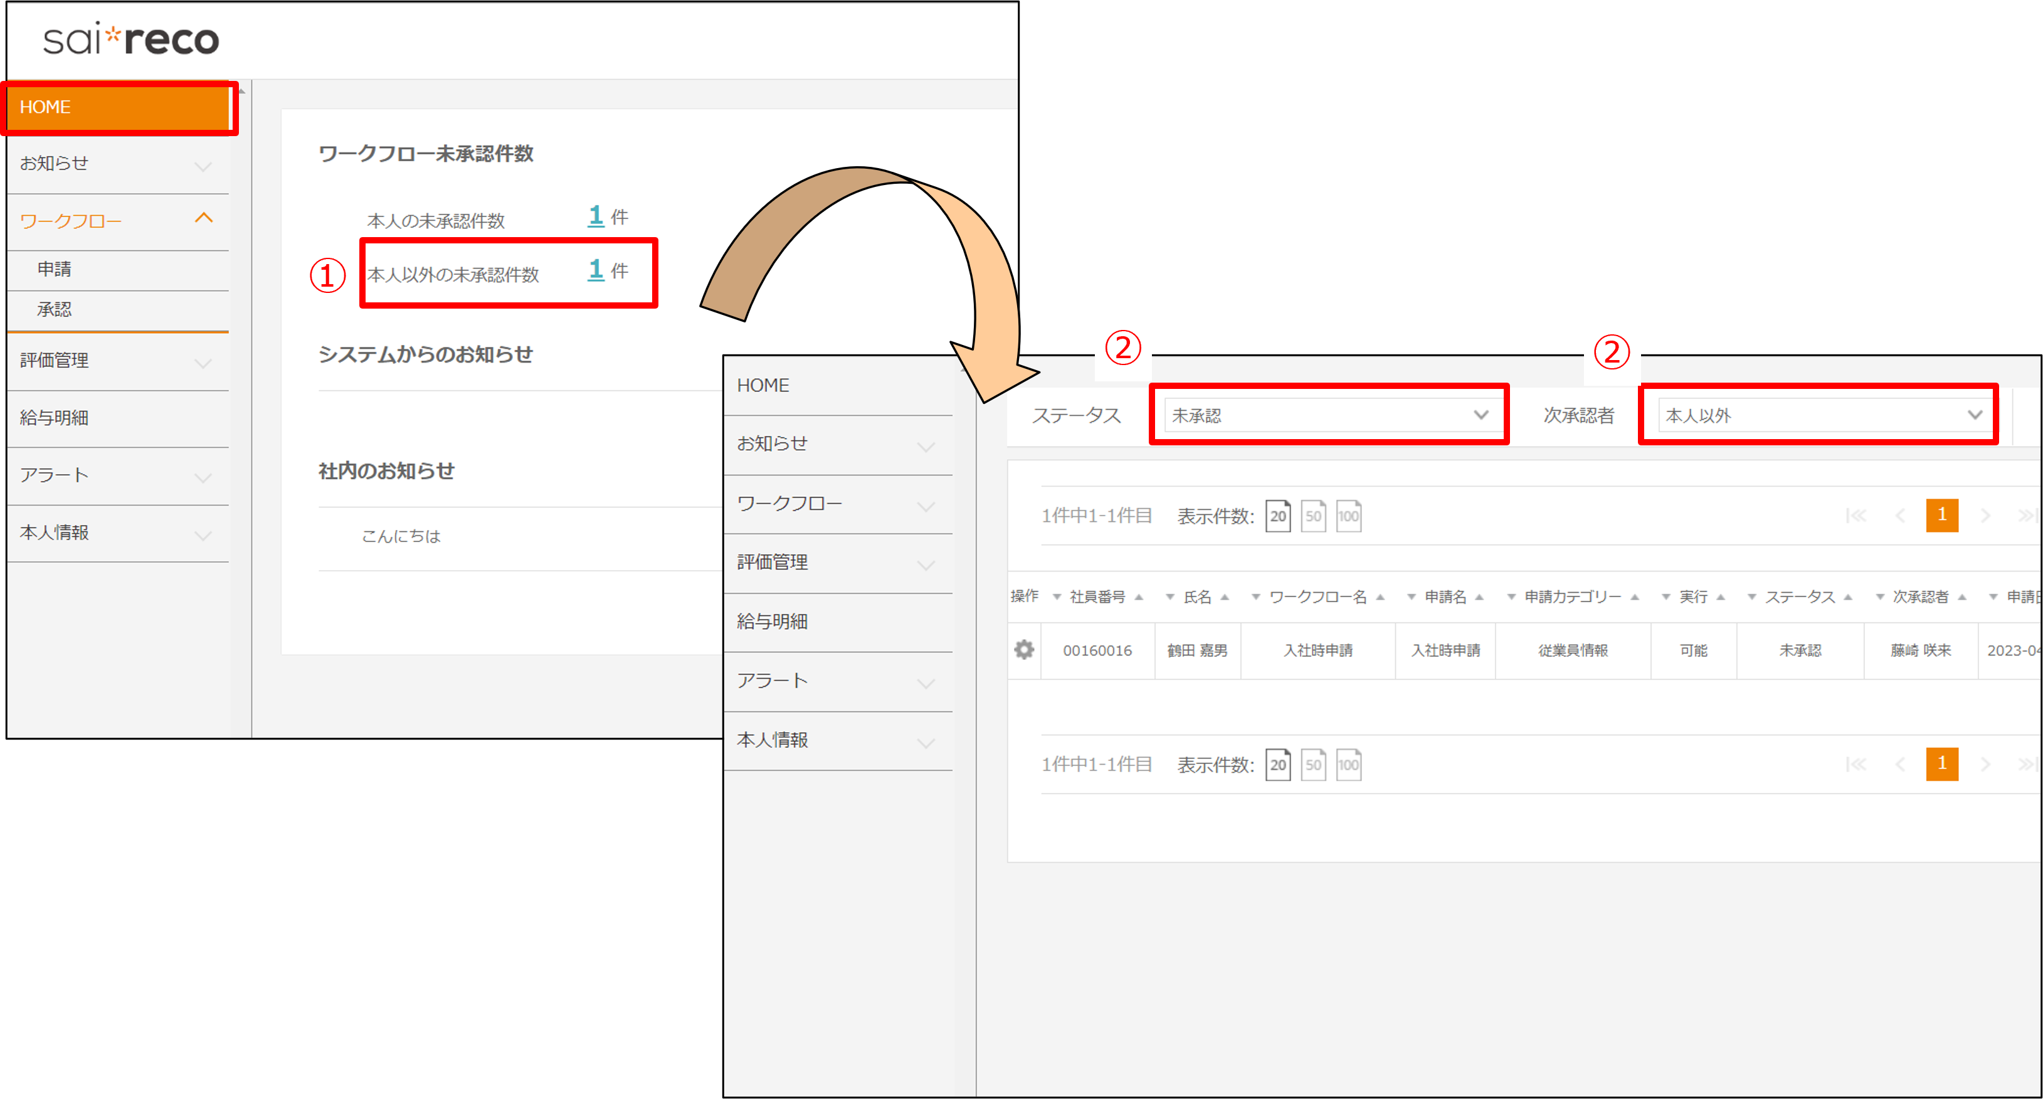Set display count to 50 in top pager

pyautogui.click(x=1313, y=516)
